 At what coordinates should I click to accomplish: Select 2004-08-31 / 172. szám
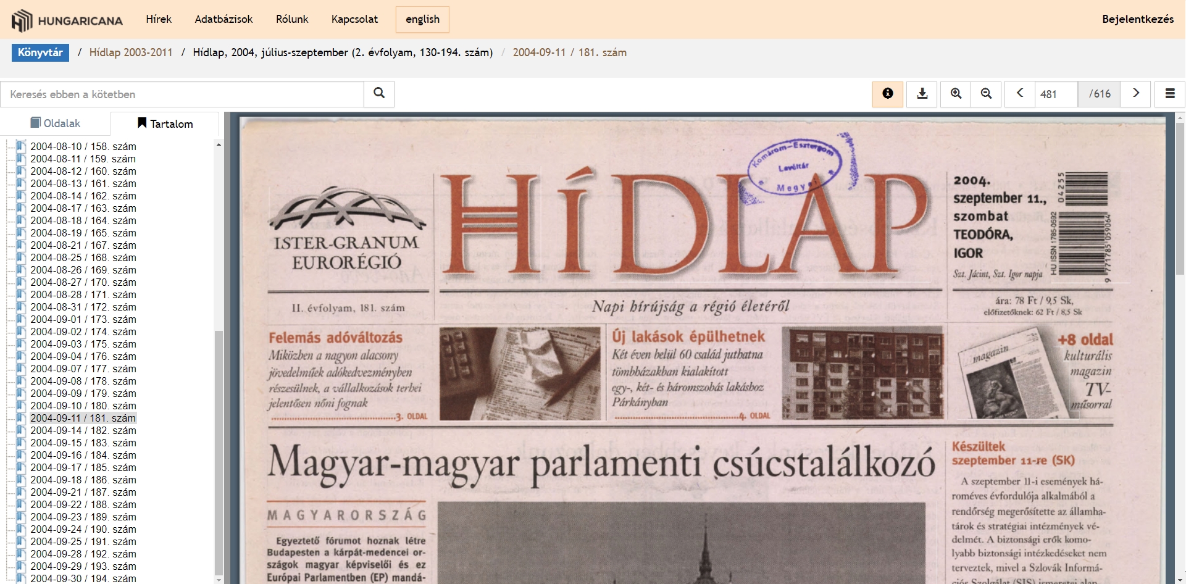point(83,307)
